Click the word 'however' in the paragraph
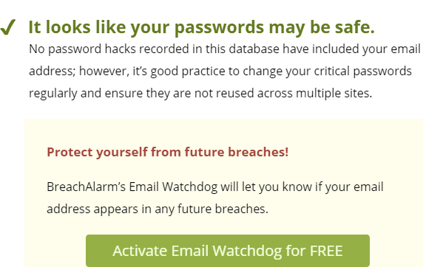423x267 pixels. [104, 72]
